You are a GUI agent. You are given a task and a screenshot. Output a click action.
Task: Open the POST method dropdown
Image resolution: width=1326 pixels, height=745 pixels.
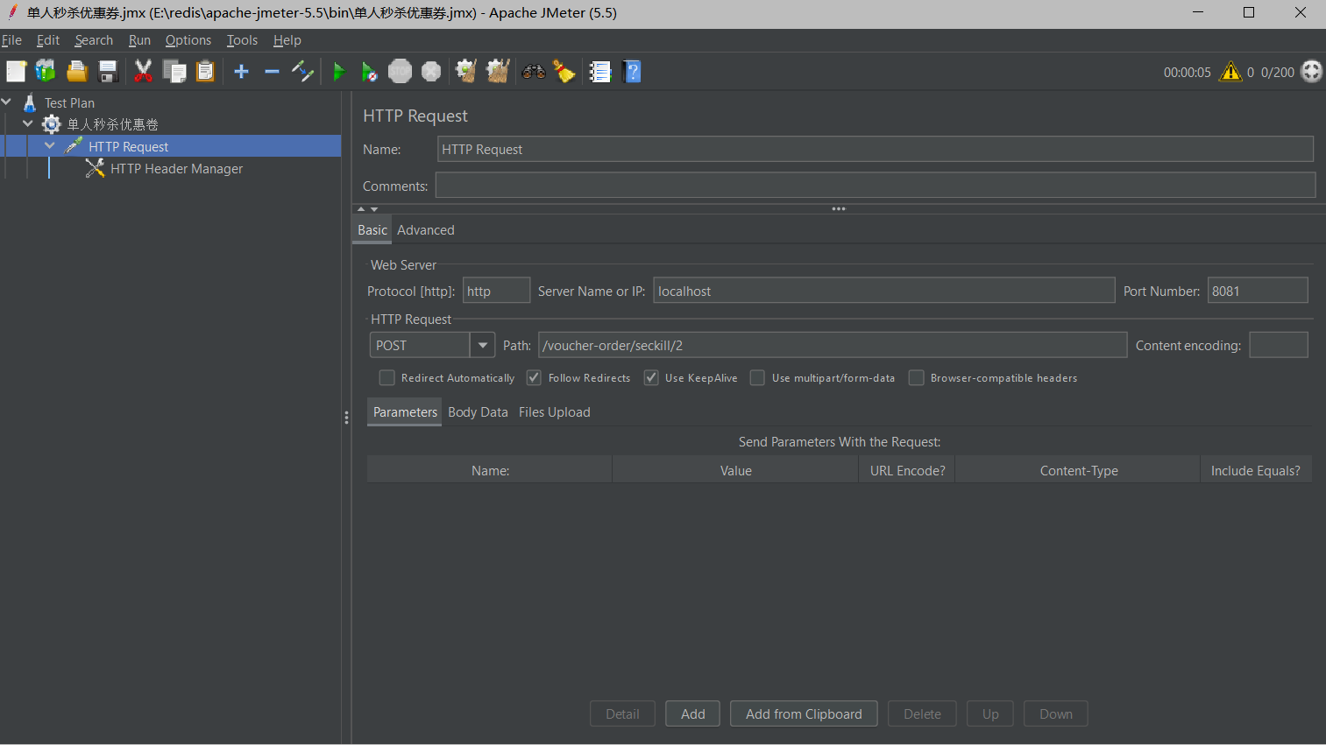(482, 345)
